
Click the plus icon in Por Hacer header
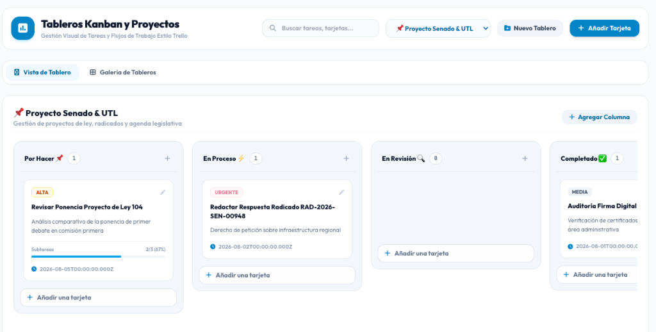[x=167, y=158]
